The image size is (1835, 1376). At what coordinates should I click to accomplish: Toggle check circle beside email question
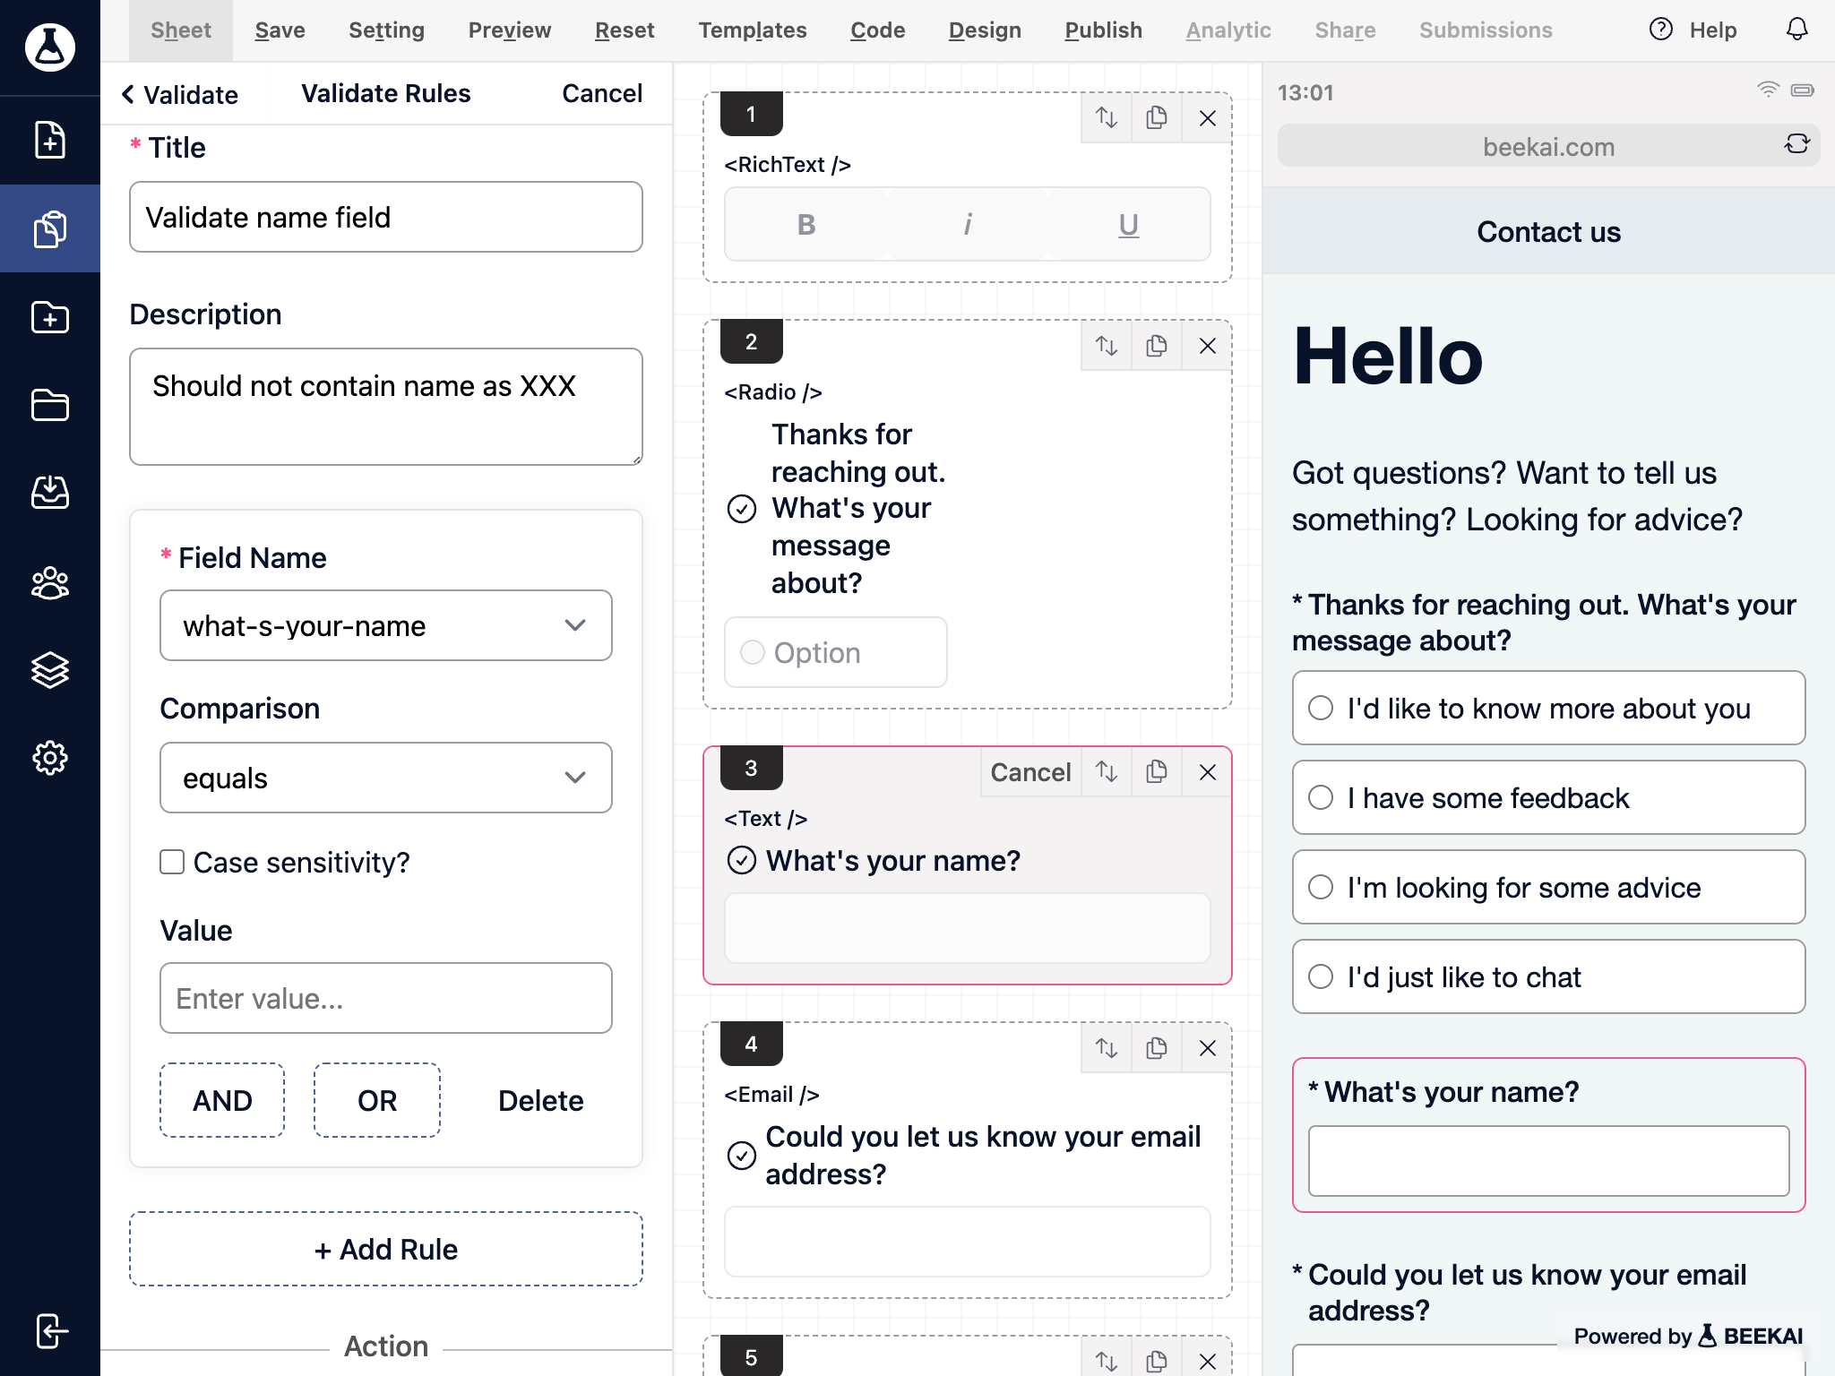[742, 1156]
